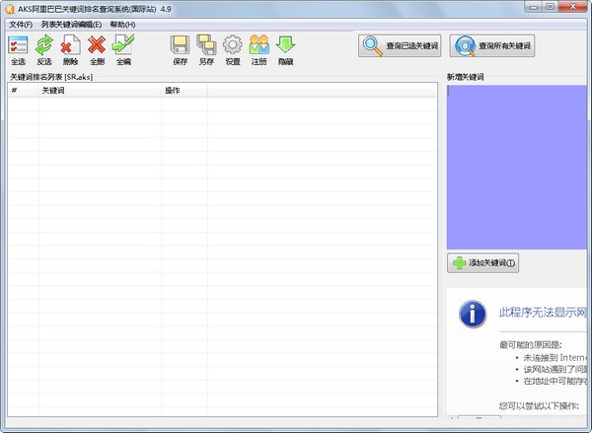Click the 操作 column header
The image size is (592, 433).
(x=184, y=91)
